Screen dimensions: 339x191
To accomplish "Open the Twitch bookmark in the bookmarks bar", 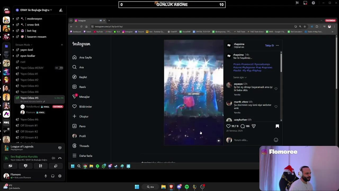I will click(87, 32).
